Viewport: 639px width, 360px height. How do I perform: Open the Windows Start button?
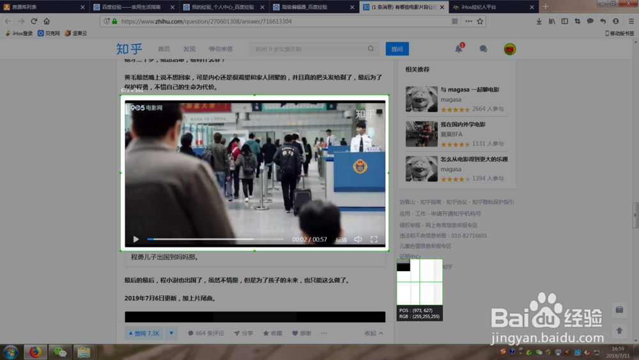click(11, 352)
